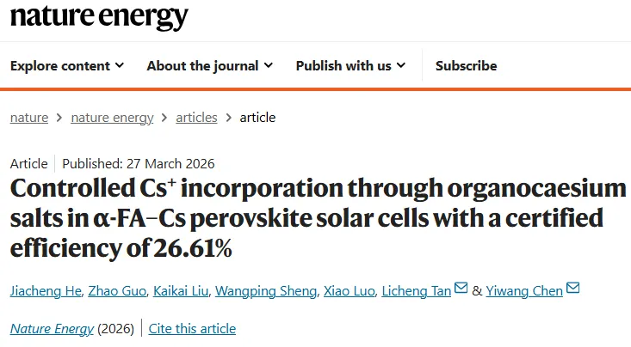Screen dimensions: 631x347
Task: Expand the Publish with us chevron
Action: coord(400,66)
